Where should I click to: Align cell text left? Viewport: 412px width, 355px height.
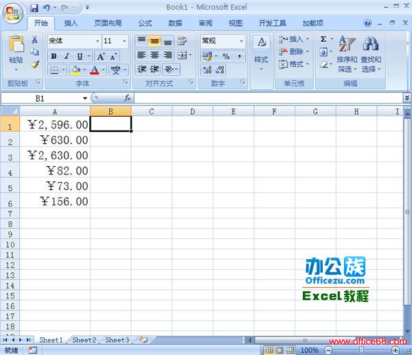point(141,55)
